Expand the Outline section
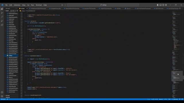Screen dimensions: 184x103 [7, 96]
